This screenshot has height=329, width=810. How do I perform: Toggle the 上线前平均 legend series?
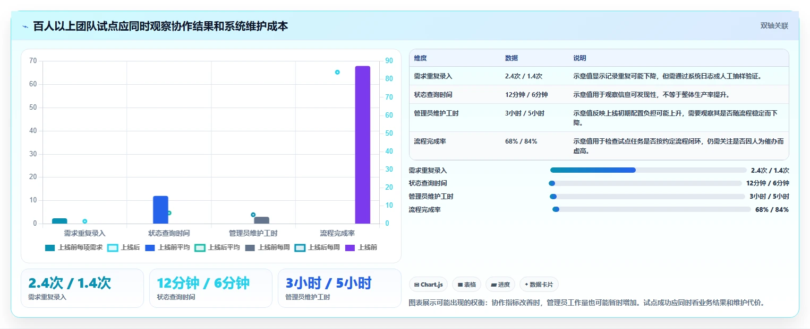[x=167, y=247]
